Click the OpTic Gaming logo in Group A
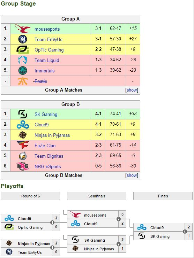 [x=23, y=49]
